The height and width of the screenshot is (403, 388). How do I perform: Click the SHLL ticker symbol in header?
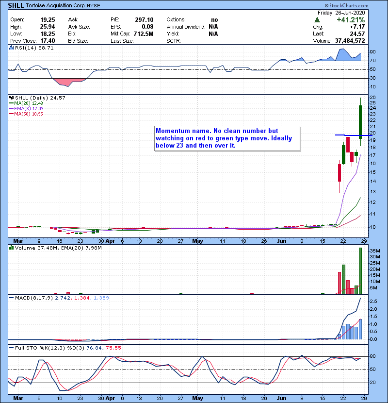click(16, 5)
